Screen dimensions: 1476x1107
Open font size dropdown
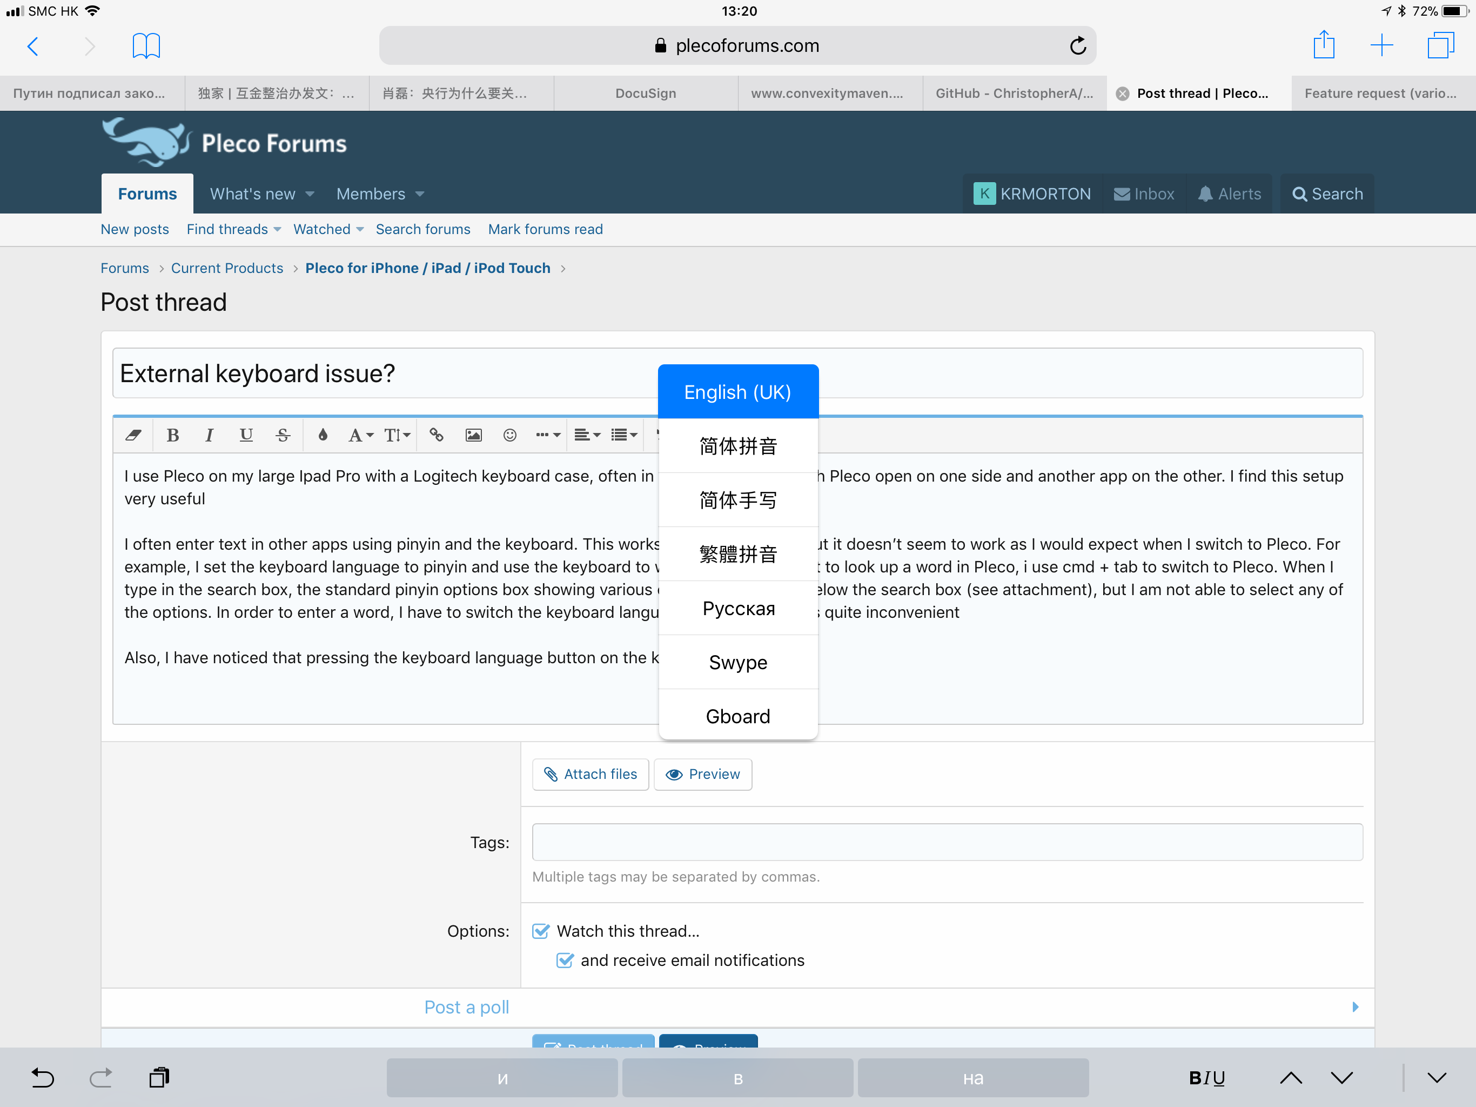click(x=397, y=435)
